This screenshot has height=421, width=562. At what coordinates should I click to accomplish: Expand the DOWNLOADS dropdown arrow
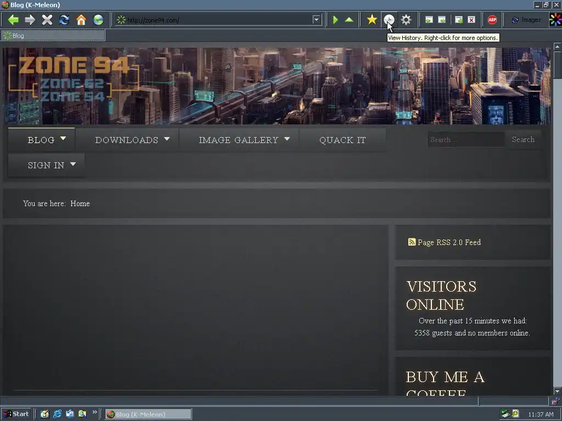point(167,139)
